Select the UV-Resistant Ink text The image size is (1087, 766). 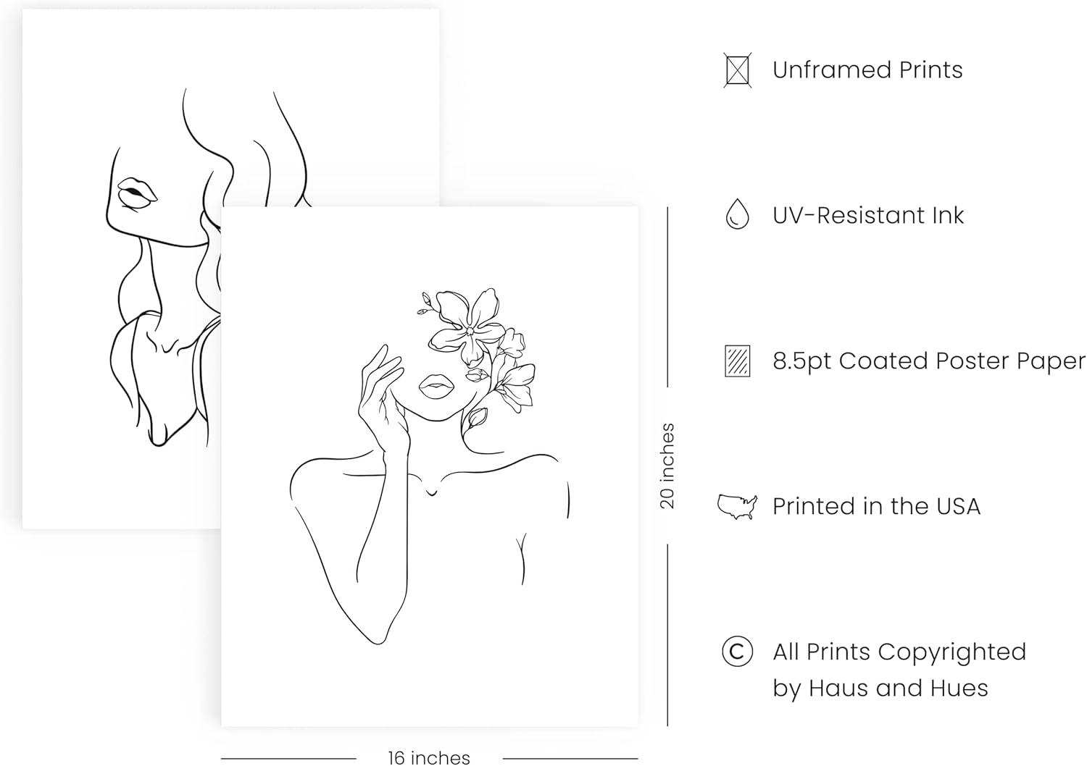[x=868, y=215]
